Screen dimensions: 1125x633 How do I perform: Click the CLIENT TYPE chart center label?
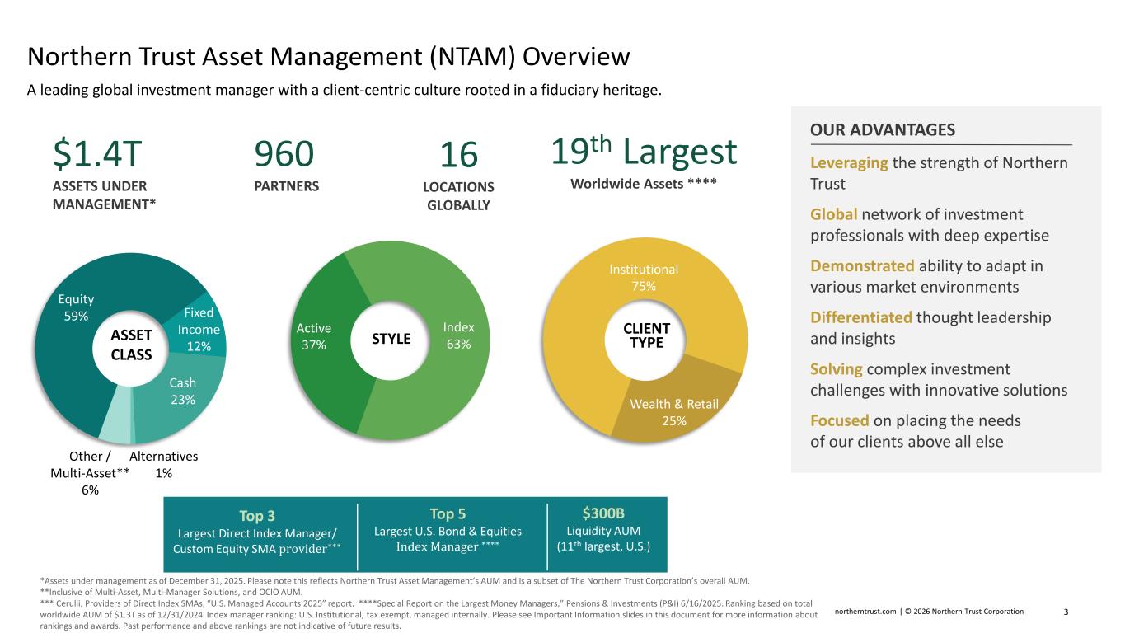coord(647,335)
